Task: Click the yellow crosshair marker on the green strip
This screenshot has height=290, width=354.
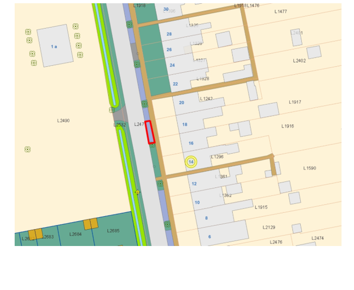Action: click(137, 192)
